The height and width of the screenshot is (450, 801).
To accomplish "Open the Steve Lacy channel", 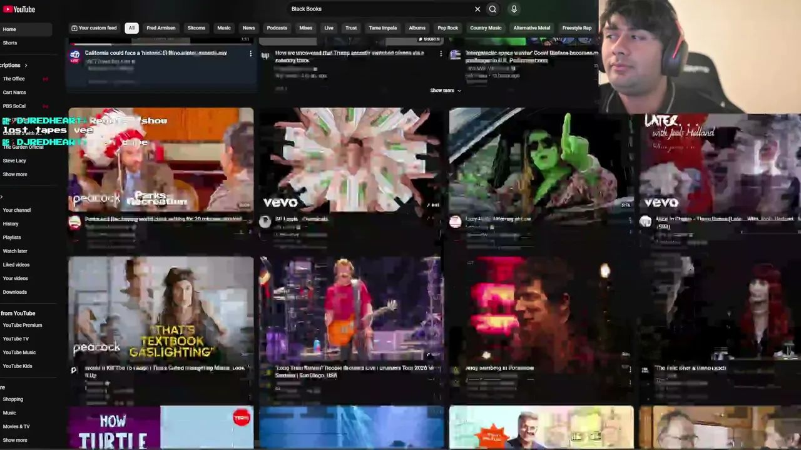I will (14, 161).
